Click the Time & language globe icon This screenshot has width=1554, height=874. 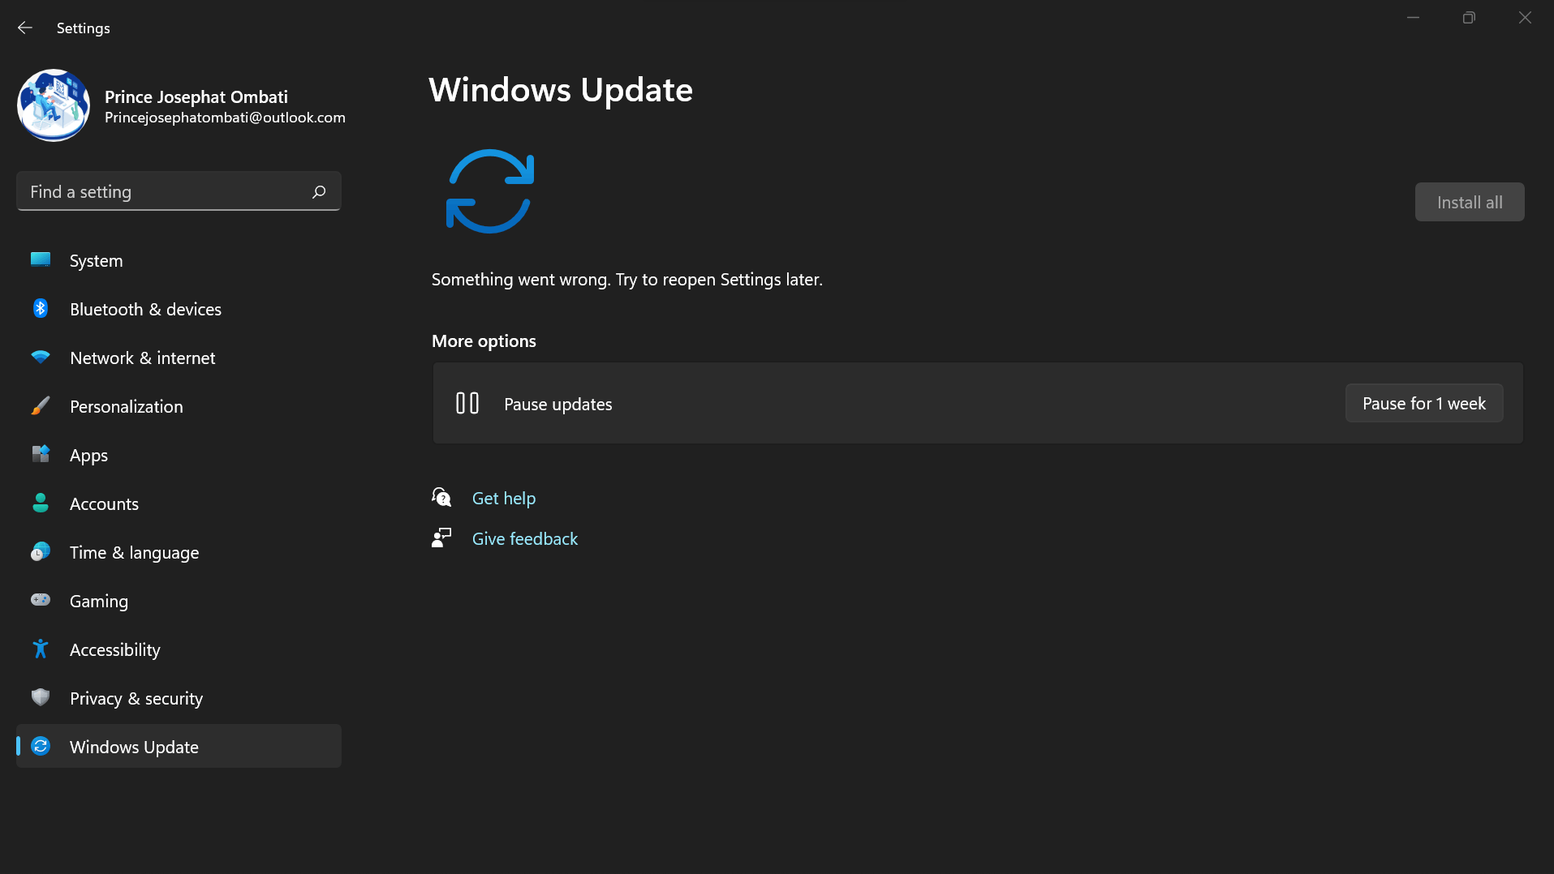[41, 551]
